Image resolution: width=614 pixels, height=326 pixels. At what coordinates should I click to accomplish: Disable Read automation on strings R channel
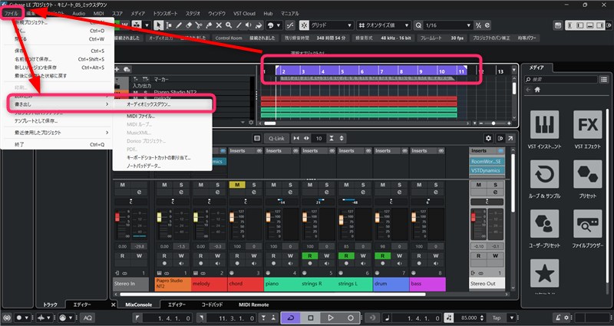click(x=310, y=255)
